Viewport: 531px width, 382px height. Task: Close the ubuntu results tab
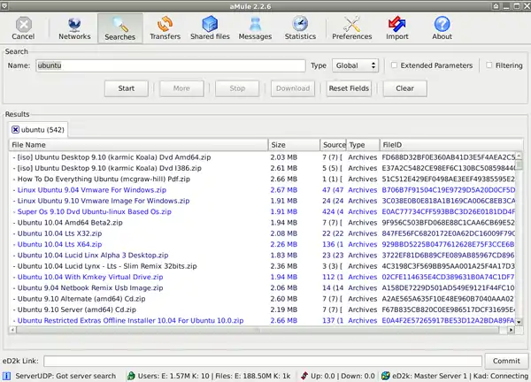pyautogui.click(x=14, y=130)
